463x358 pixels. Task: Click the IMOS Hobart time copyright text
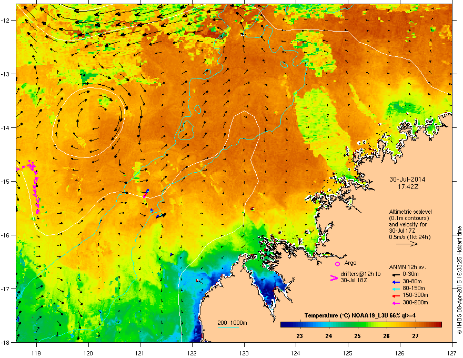459,280
